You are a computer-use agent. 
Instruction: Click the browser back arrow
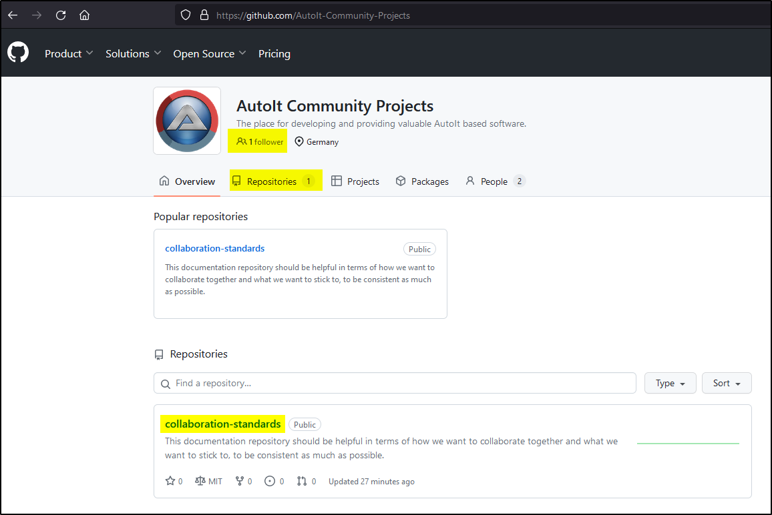[13, 15]
